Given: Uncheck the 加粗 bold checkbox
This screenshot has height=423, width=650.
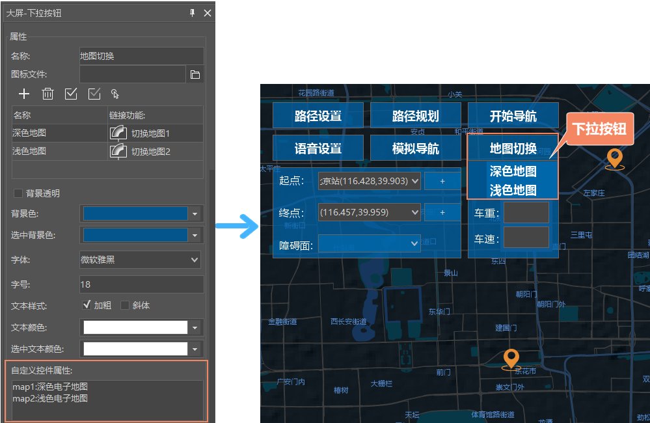Looking at the screenshot, I should click(87, 305).
